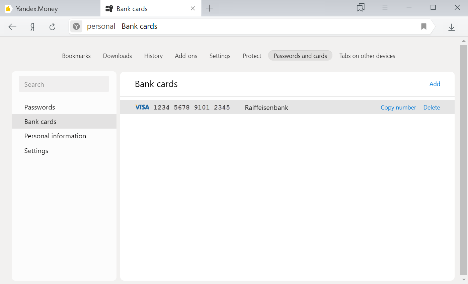Open the Protect section
This screenshot has height=284, width=468.
coord(252,56)
